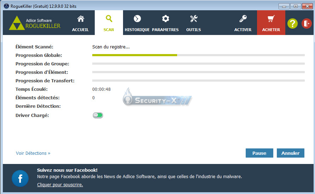Click the ACTIVER key icon
This screenshot has height=194, width=315.
[243, 19]
